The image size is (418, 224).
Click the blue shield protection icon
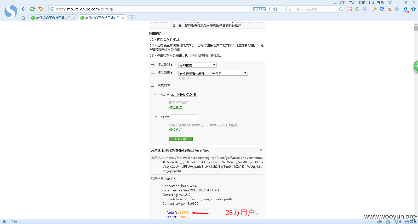[382, 9]
